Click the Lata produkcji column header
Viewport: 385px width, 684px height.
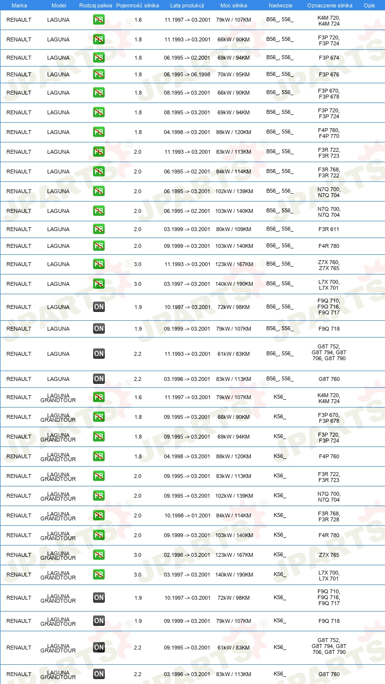pyautogui.click(x=187, y=5)
